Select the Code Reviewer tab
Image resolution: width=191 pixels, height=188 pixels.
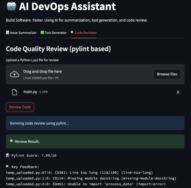(84, 32)
